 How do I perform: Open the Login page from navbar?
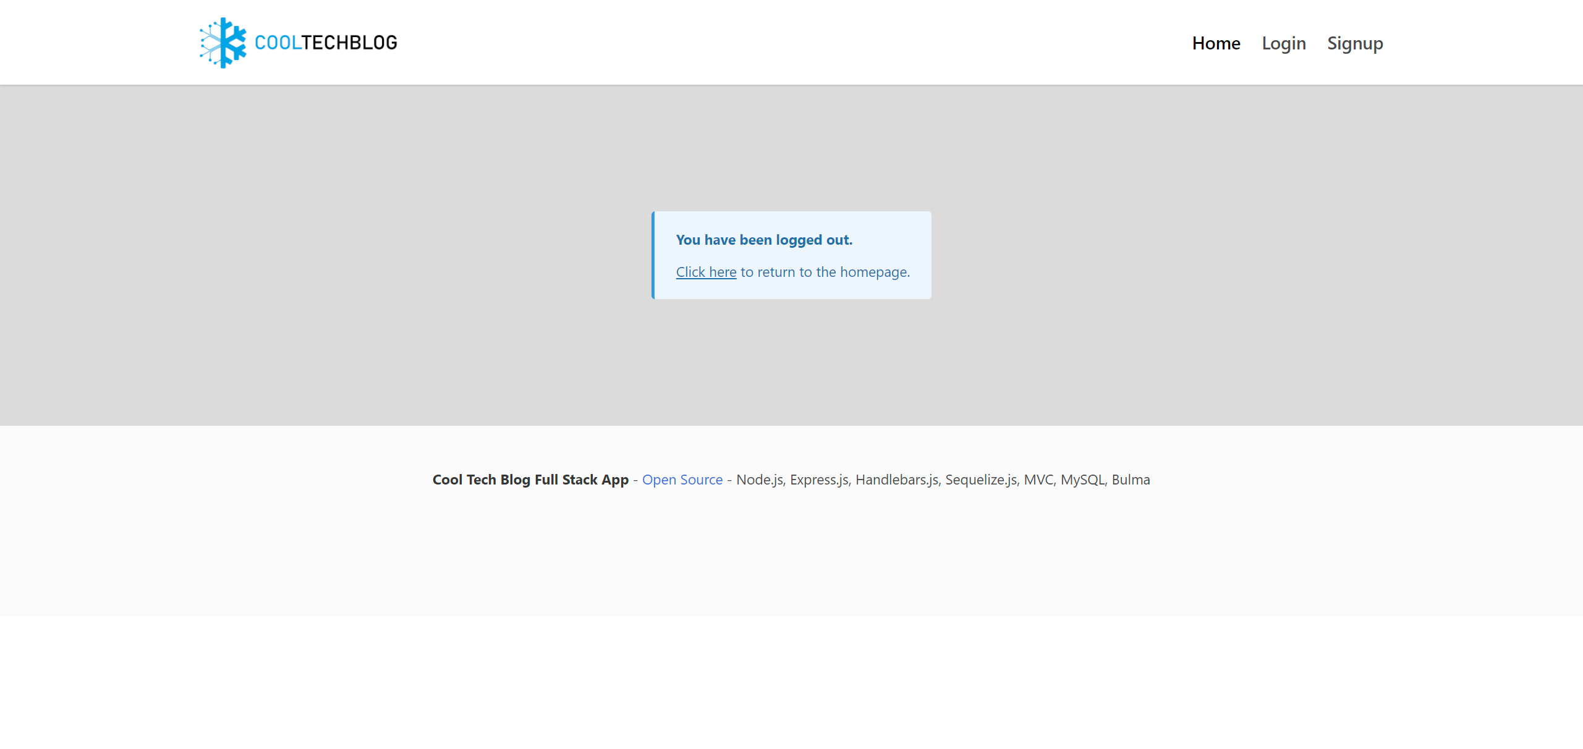[1283, 43]
